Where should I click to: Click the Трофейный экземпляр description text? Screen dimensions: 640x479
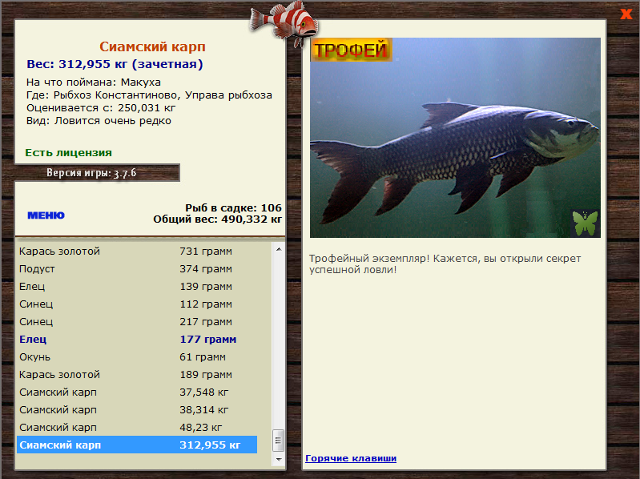[x=445, y=264]
